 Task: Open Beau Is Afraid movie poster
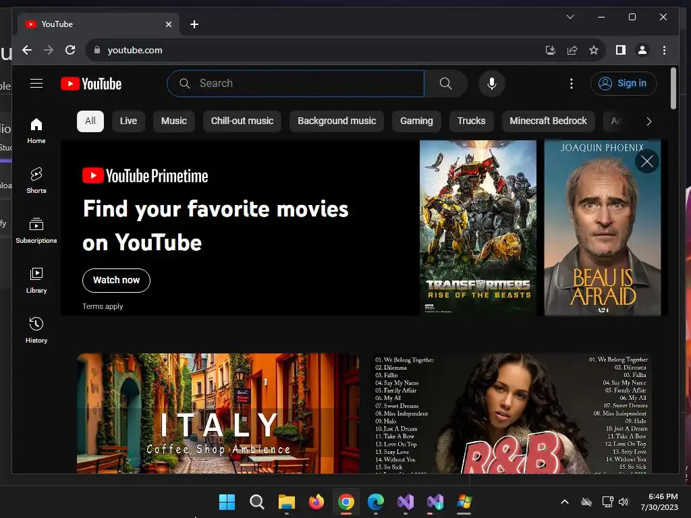(603, 228)
